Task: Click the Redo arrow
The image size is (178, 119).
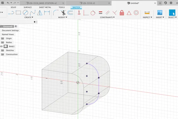Action: pos(15,3)
